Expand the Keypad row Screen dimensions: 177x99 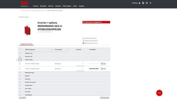[20, 76]
